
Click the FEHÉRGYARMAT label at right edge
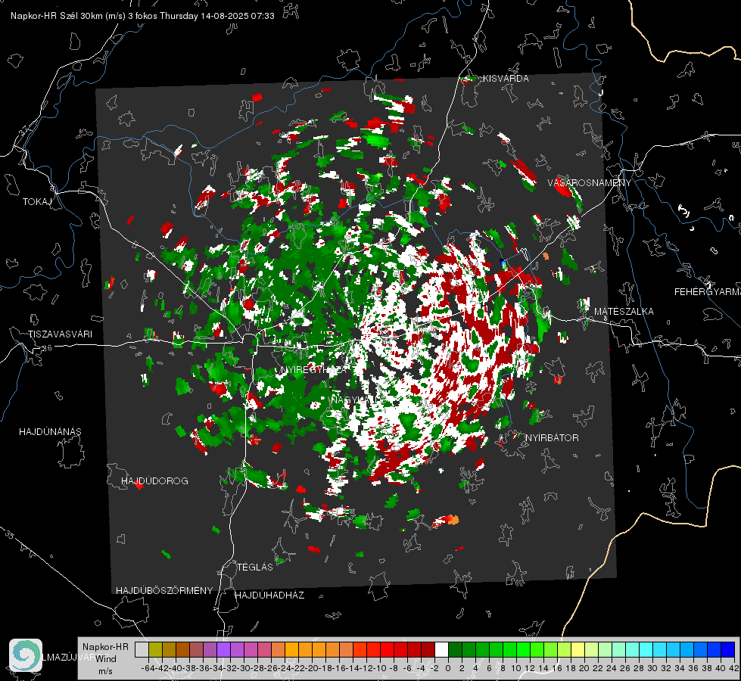(708, 292)
